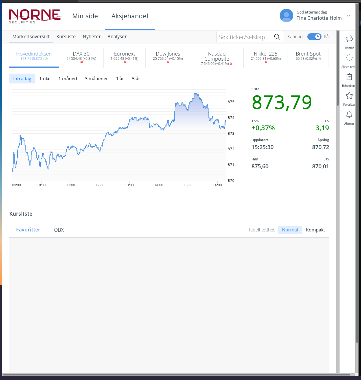Click the Norne Securities logo
361x380 pixels.
coord(36,16)
